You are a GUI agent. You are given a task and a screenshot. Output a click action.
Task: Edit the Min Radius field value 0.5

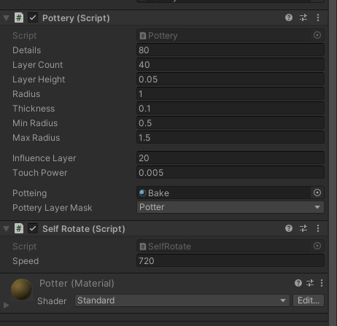click(x=231, y=123)
